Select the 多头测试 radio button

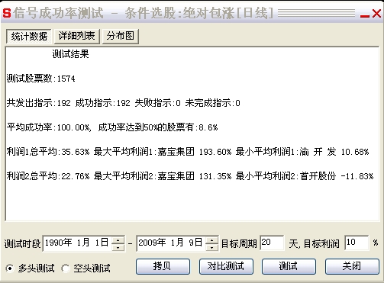click(x=10, y=269)
